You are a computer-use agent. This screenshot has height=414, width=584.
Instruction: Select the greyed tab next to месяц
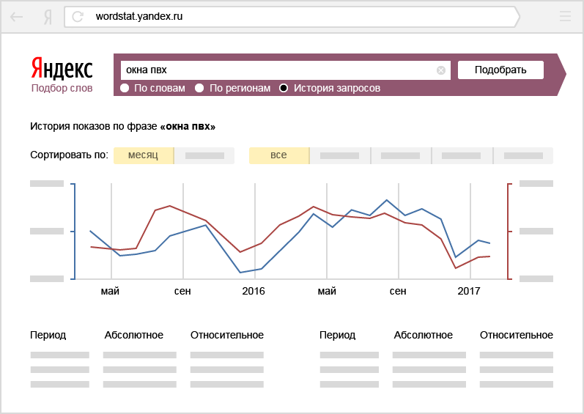[x=204, y=155]
